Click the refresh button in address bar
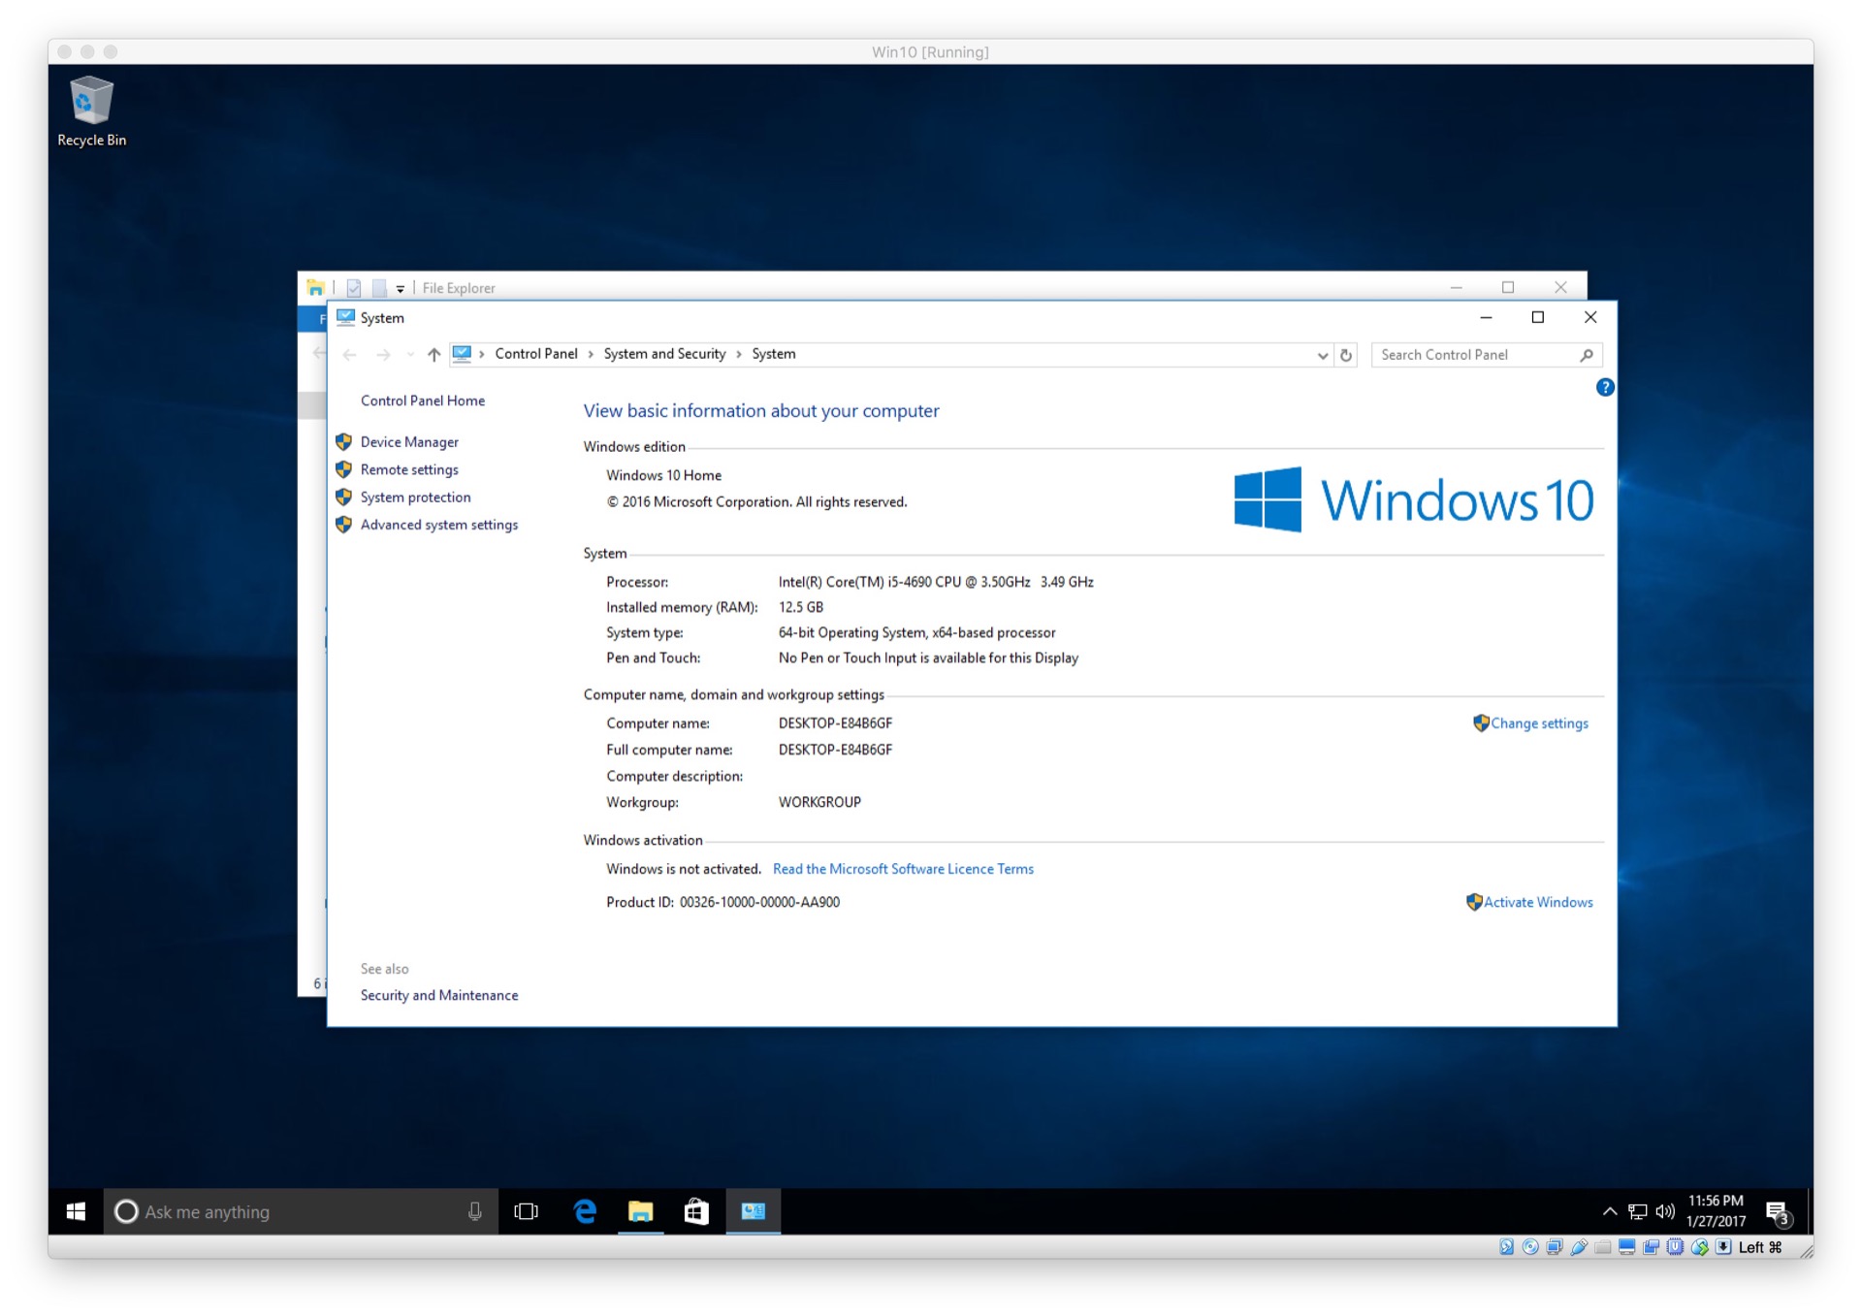 (x=1345, y=355)
